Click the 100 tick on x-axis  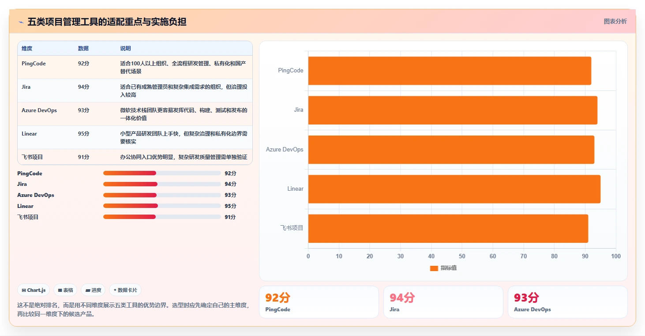point(616,257)
